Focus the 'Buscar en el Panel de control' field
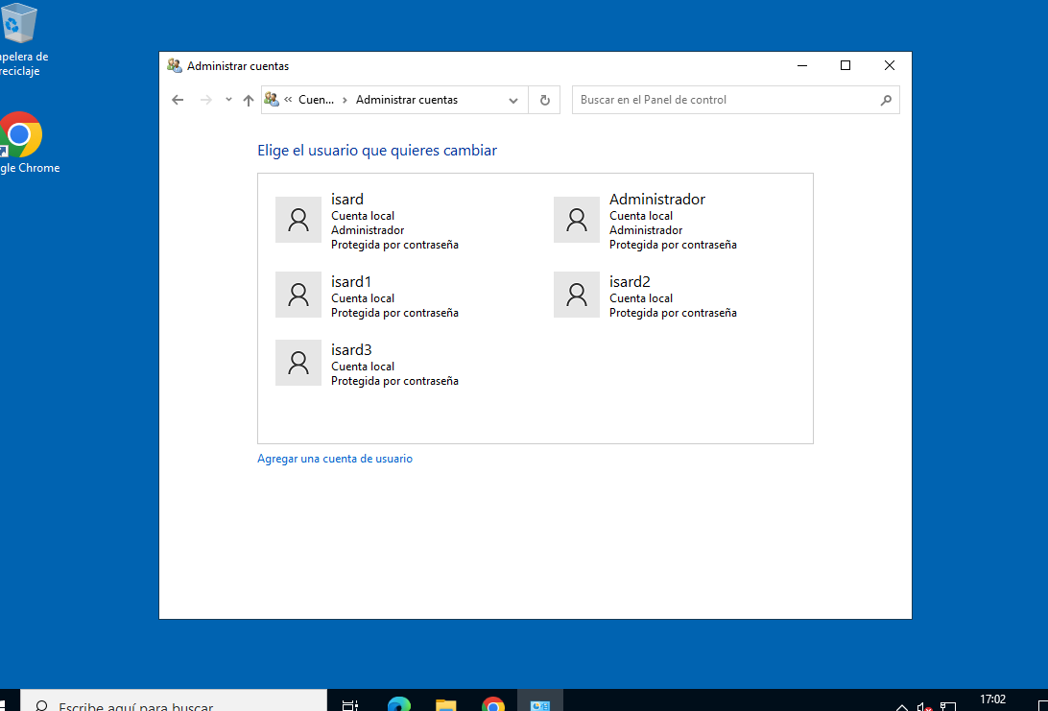 click(725, 100)
